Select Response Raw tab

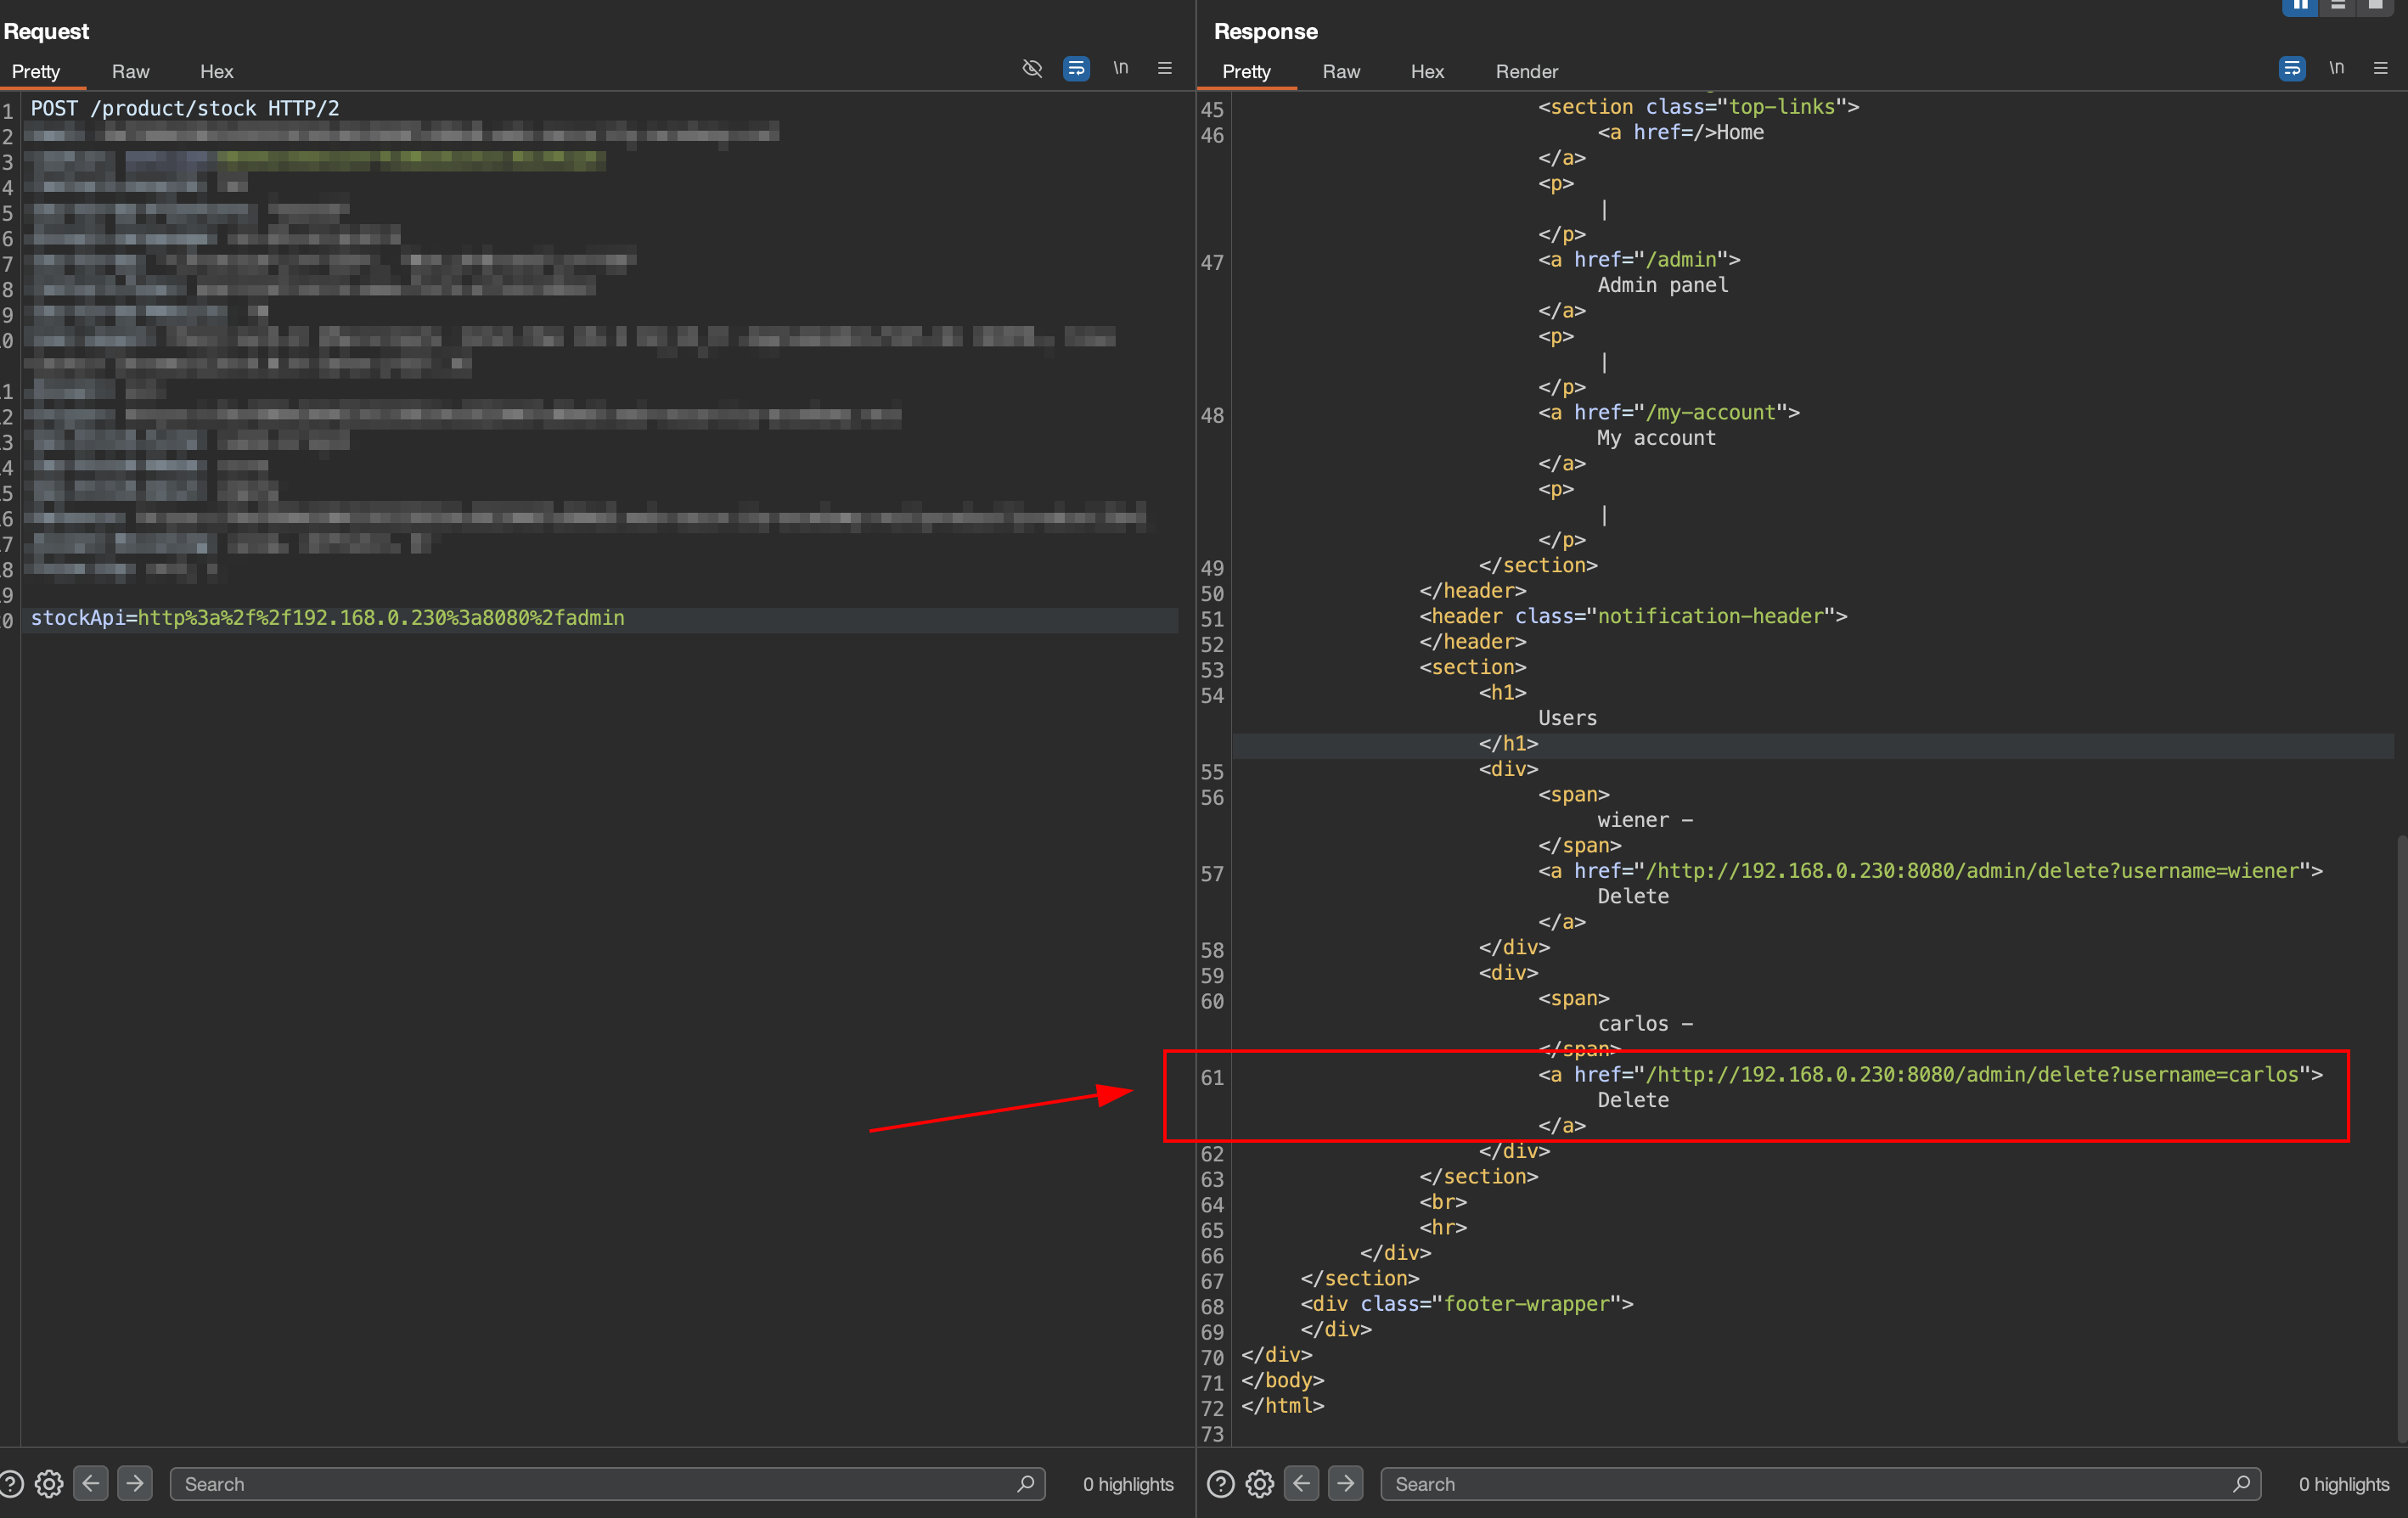click(1340, 71)
